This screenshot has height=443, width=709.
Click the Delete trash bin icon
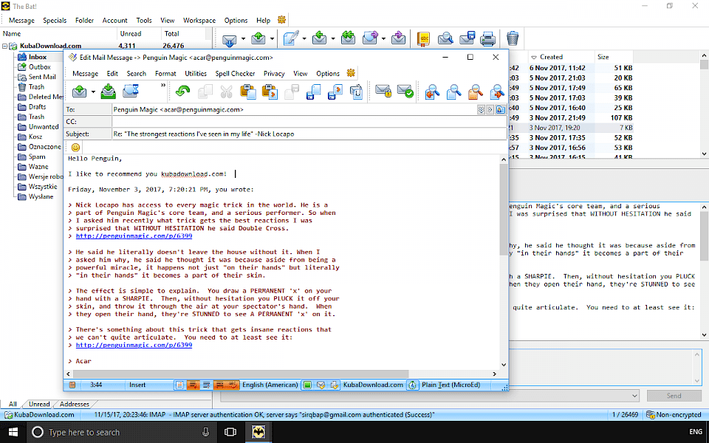(513, 39)
